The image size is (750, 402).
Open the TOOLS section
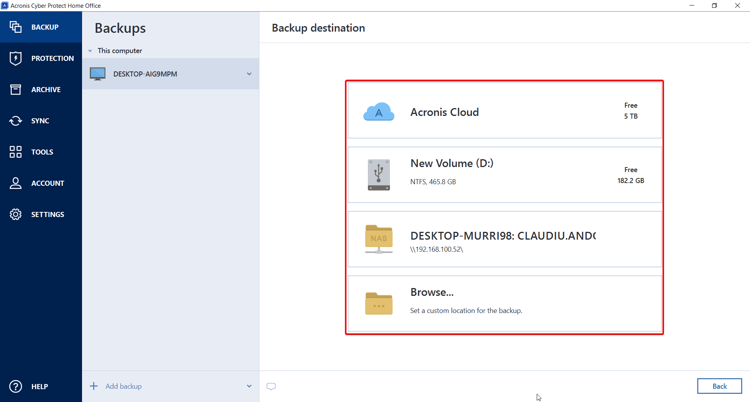(x=41, y=152)
